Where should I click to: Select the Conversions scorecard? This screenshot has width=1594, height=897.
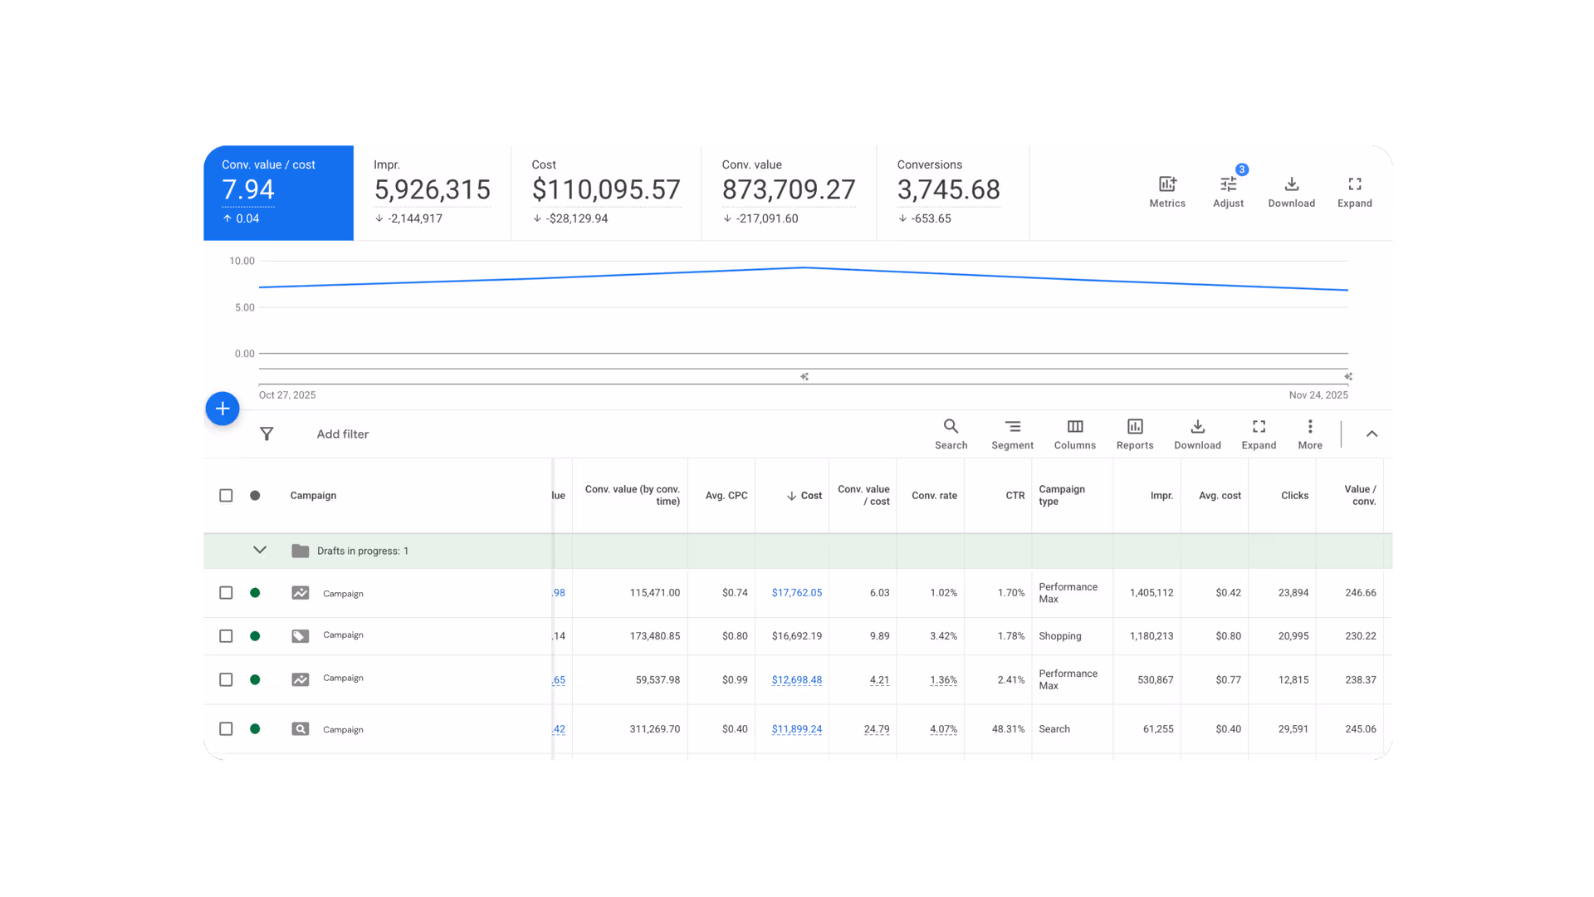951,193
